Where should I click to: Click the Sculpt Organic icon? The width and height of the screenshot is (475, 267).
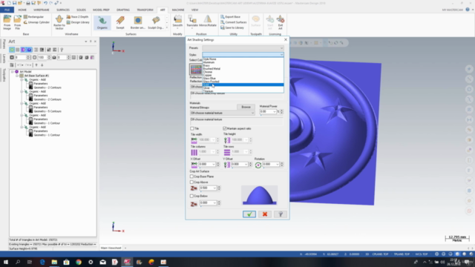pos(156,22)
